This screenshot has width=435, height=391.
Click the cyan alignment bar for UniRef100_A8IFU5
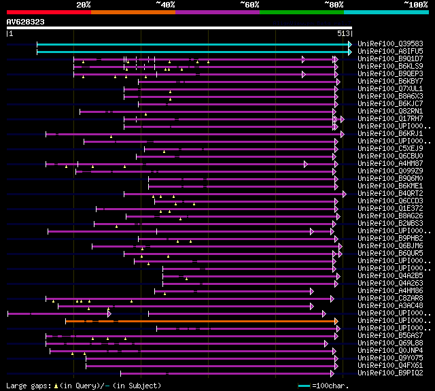click(194, 52)
